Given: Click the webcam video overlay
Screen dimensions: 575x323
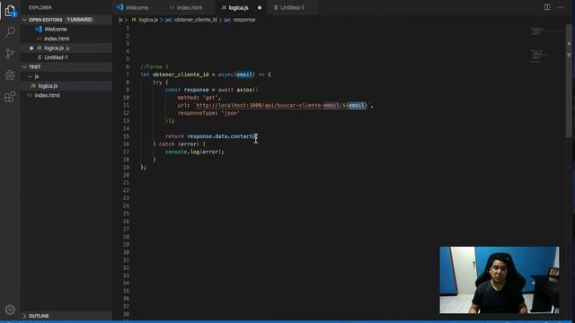Looking at the screenshot, I should [500, 280].
